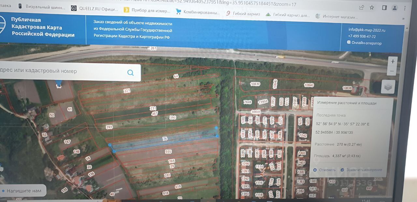The image size is (417, 202).
Task: Click parcel label 487 on the map
Action: tap(155, 114)
